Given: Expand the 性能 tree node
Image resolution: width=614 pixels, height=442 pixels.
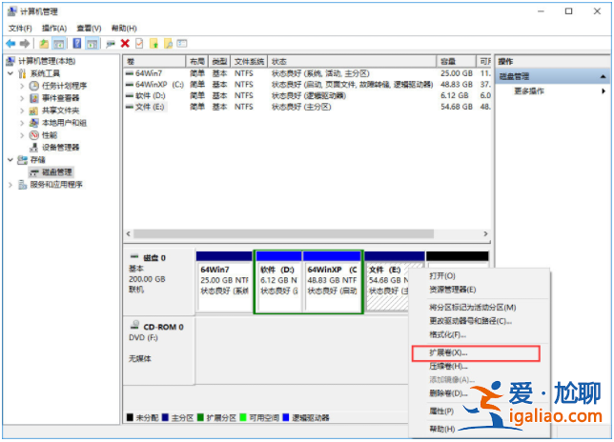Looking at the screenshot, I should (22, 135).
